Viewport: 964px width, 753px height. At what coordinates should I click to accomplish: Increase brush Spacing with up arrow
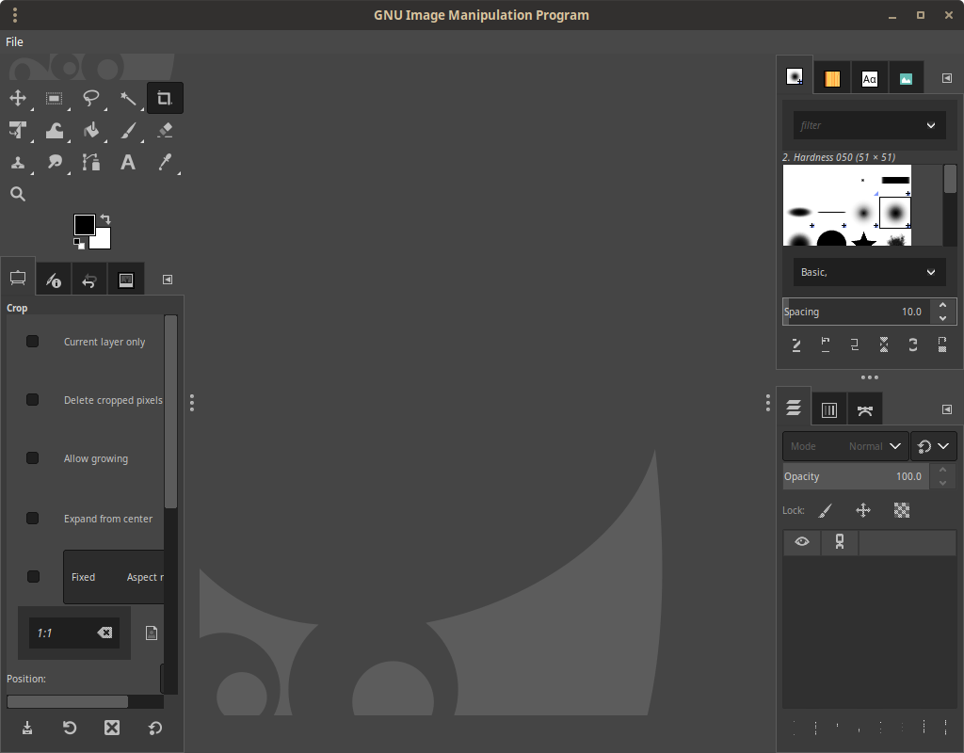[942, 305]
